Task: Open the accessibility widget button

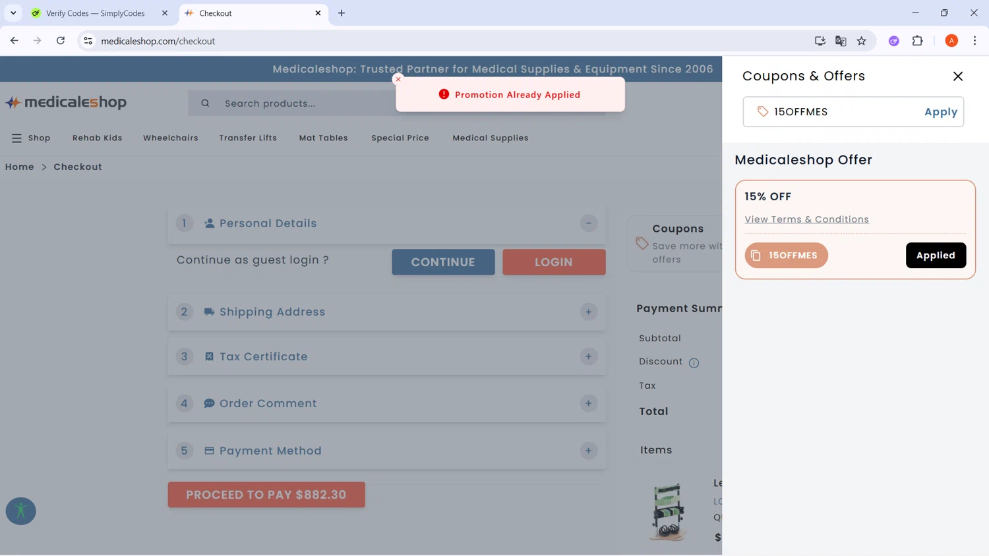Action: [21, 511]
